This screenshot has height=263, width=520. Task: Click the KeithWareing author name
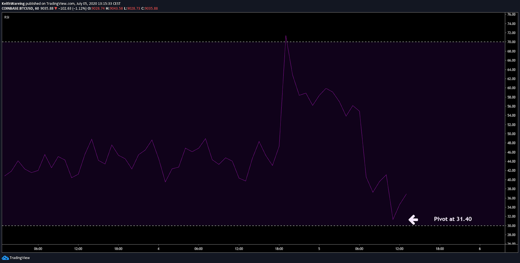[13, 4]
